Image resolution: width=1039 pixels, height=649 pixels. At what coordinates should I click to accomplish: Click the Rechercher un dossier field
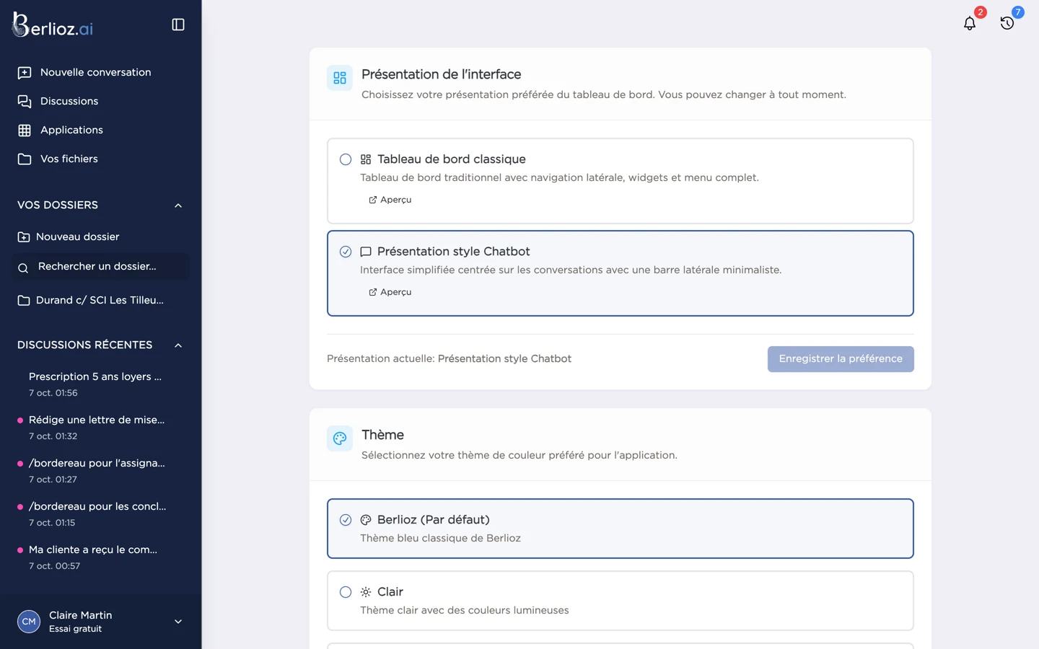[101, 267]
